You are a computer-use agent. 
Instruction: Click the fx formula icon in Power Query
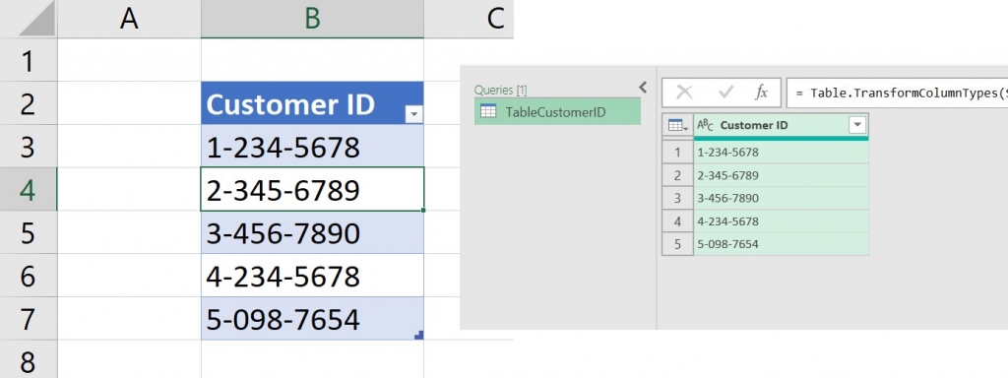pos(761,93)
